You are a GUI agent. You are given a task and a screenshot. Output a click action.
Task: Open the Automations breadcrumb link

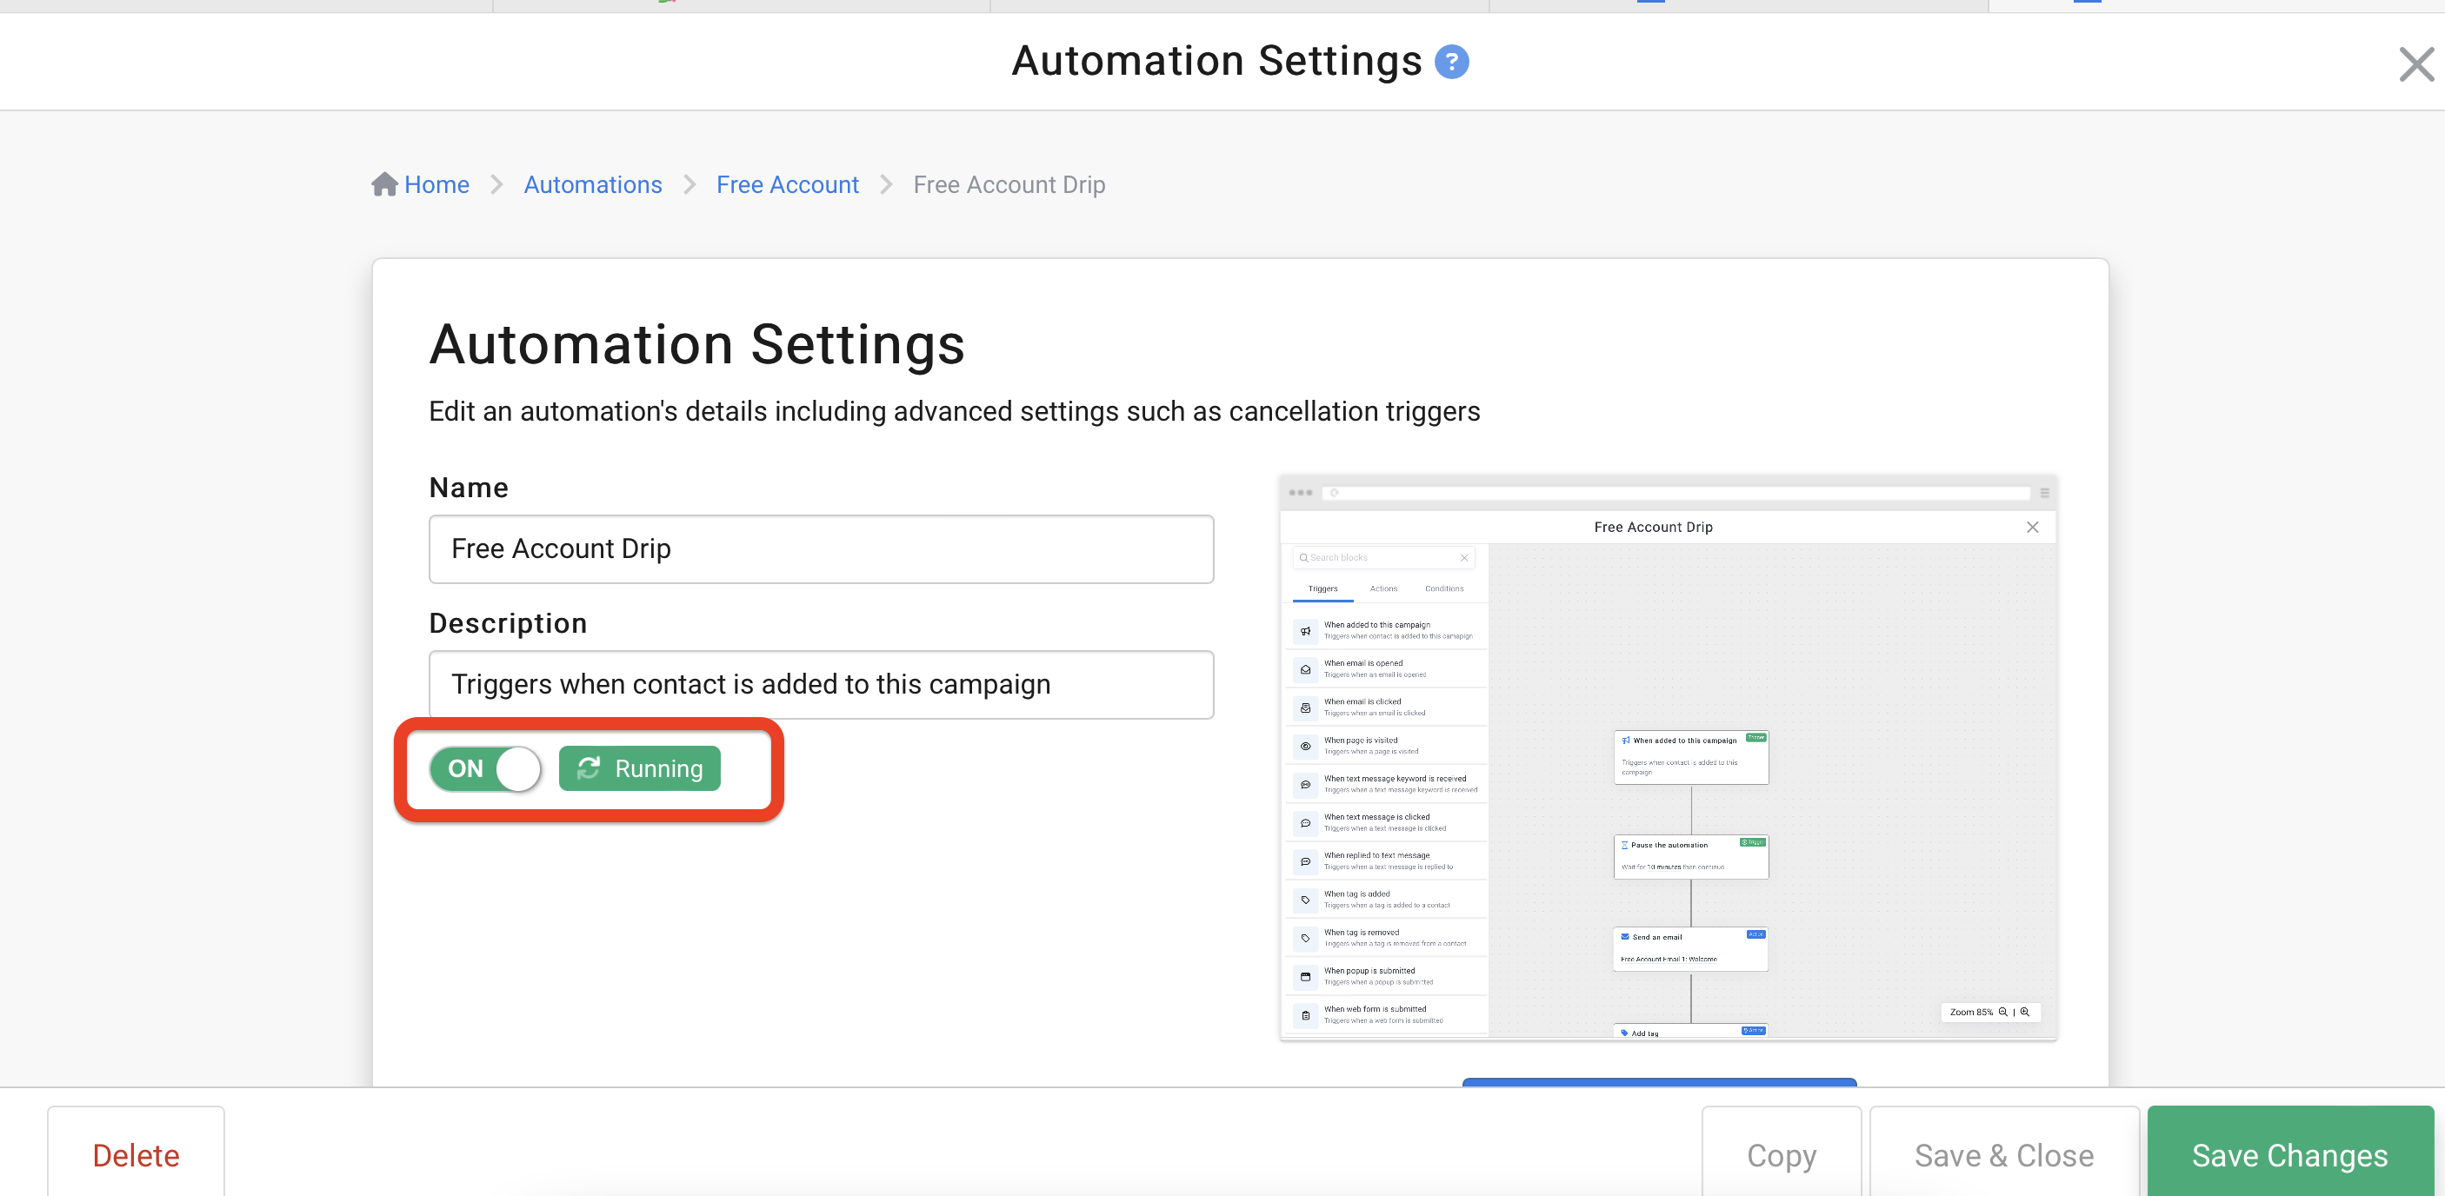coord(592,184)
